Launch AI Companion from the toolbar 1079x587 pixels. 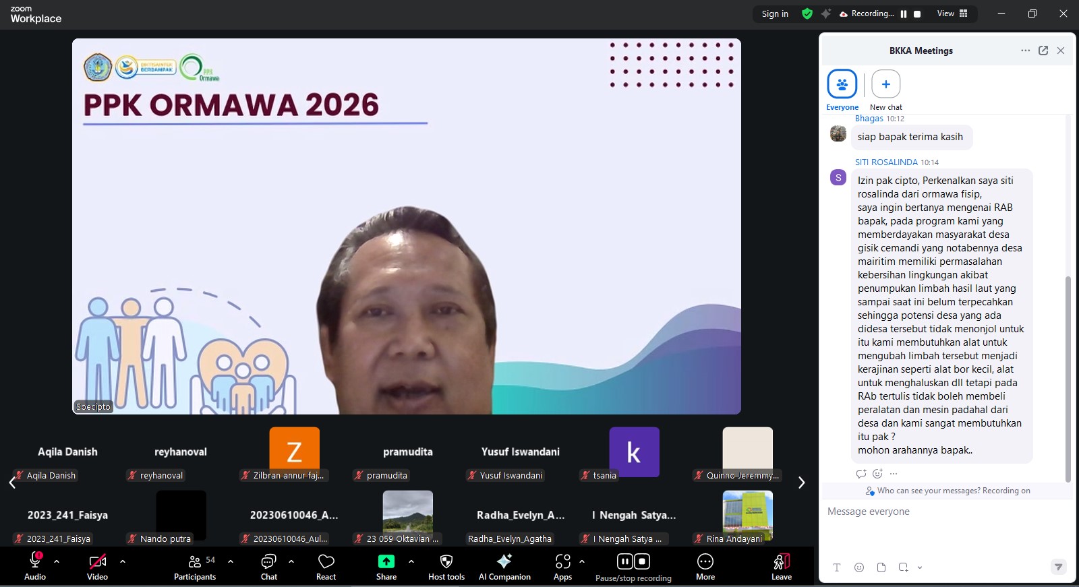pos(504,566)
